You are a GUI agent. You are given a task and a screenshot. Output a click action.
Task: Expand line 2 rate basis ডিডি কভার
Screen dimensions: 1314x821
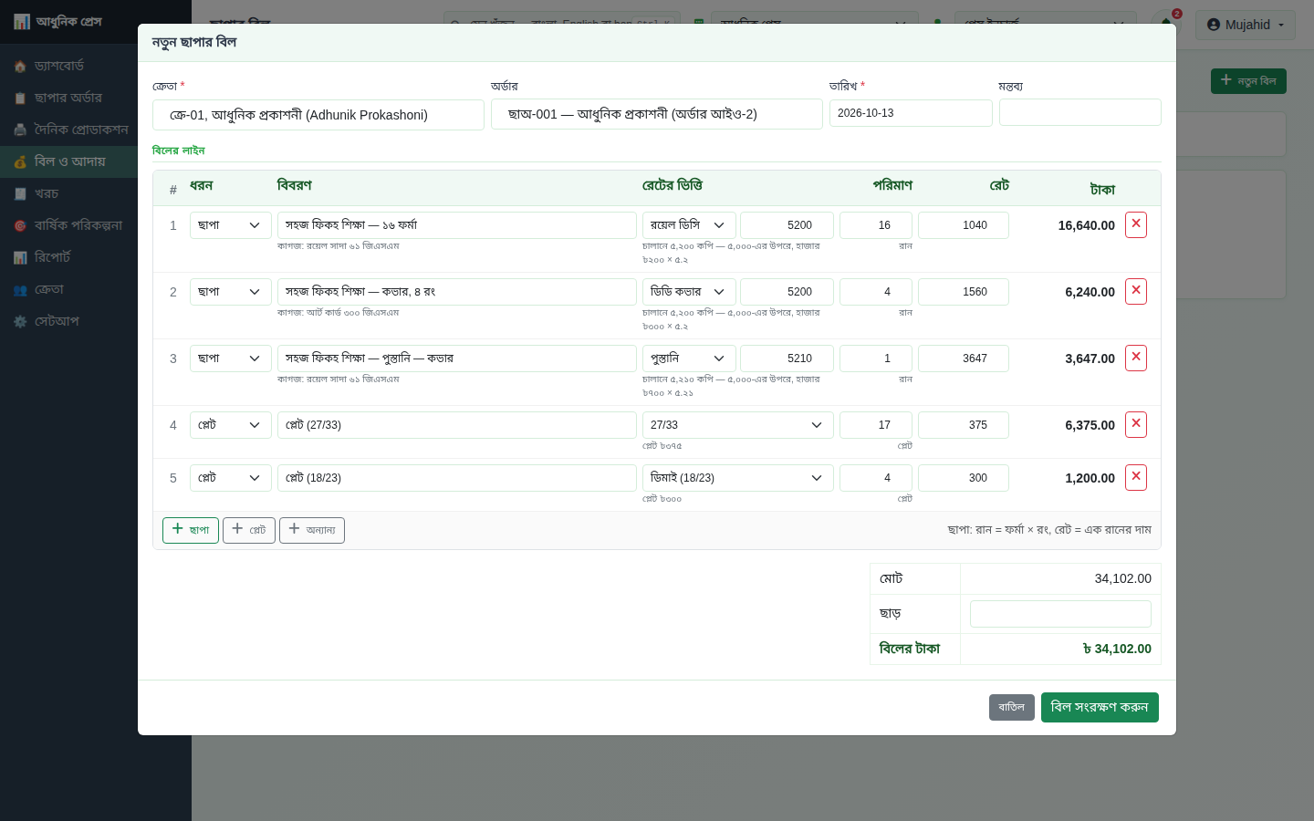[x=689, y=292]
